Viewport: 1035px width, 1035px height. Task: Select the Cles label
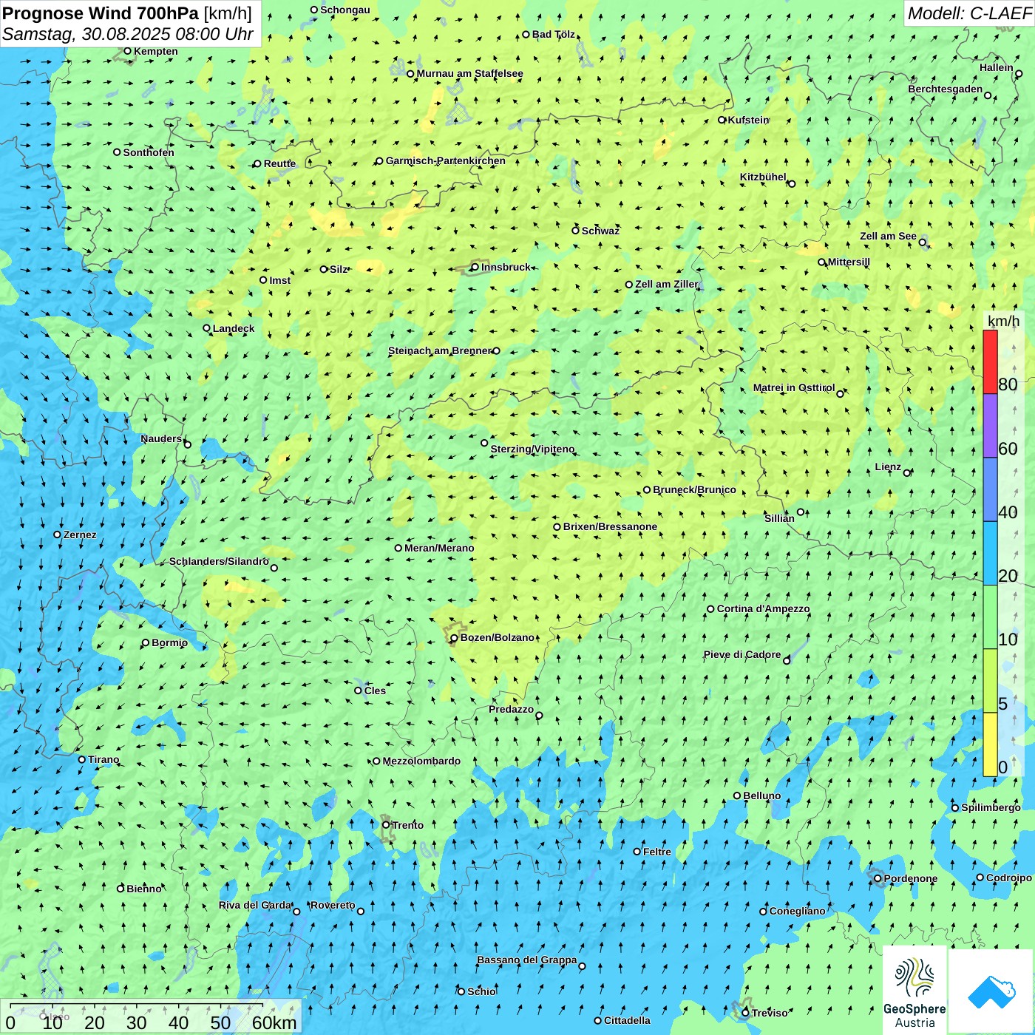point(375,690)
